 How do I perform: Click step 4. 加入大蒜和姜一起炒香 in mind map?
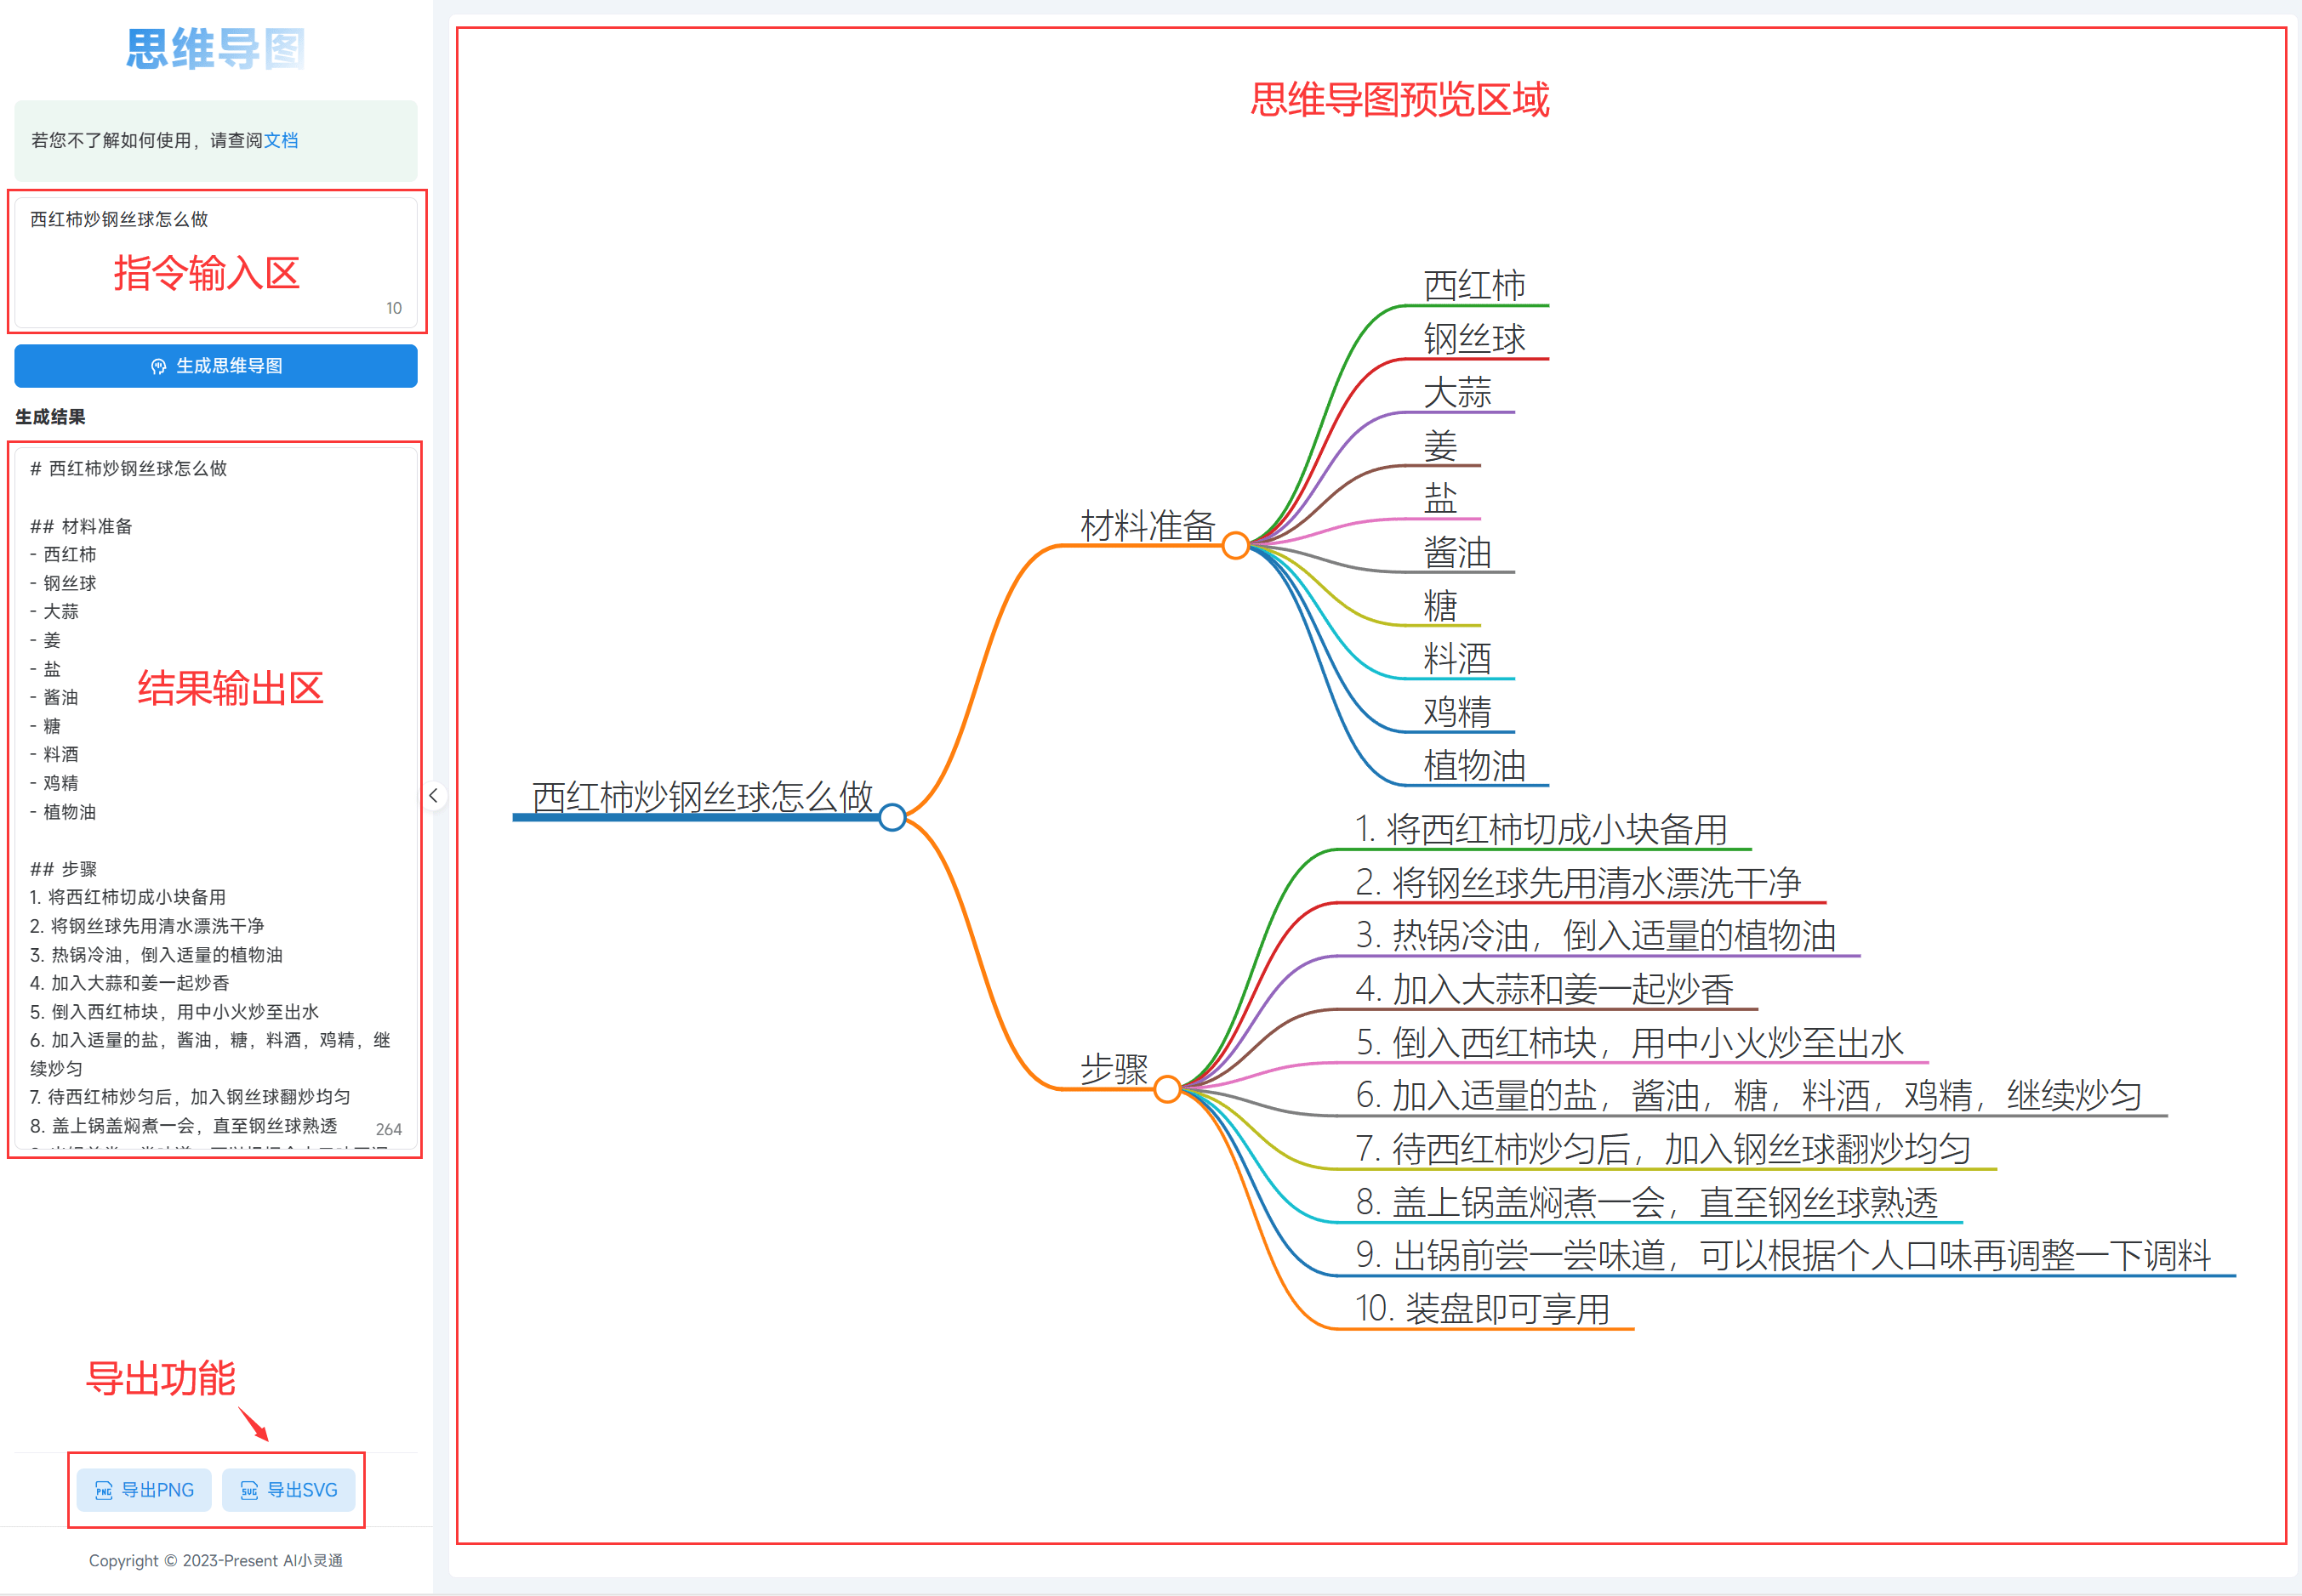pyautogui.click(x=1545, y=989)
